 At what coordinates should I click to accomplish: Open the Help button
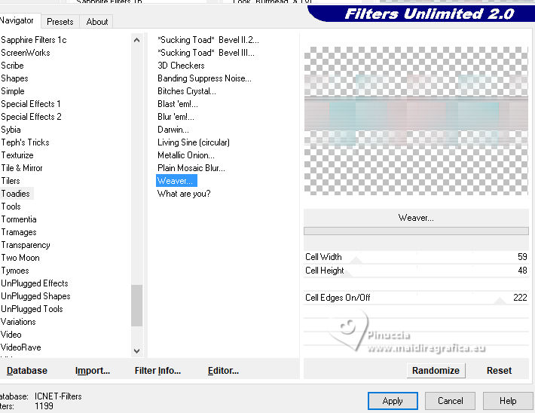[x=508, y=401]
